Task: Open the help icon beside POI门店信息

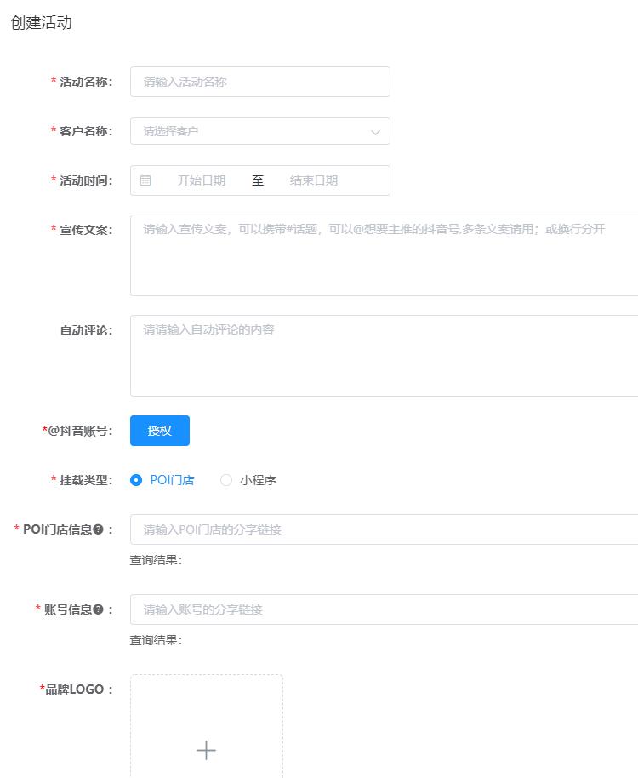Action: 98,529
